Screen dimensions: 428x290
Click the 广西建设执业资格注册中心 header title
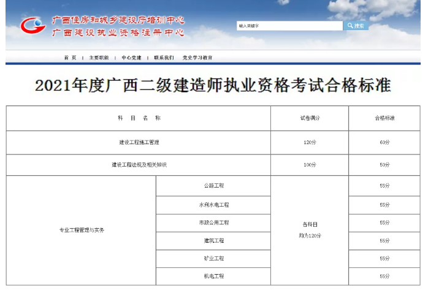118,32
